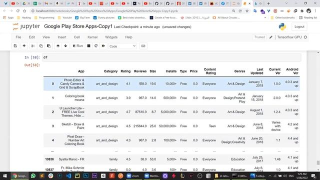This screenshot has height=180, width=320.
Task: Open Visual Studio Code from taskbar
Action: pos(68,175)
